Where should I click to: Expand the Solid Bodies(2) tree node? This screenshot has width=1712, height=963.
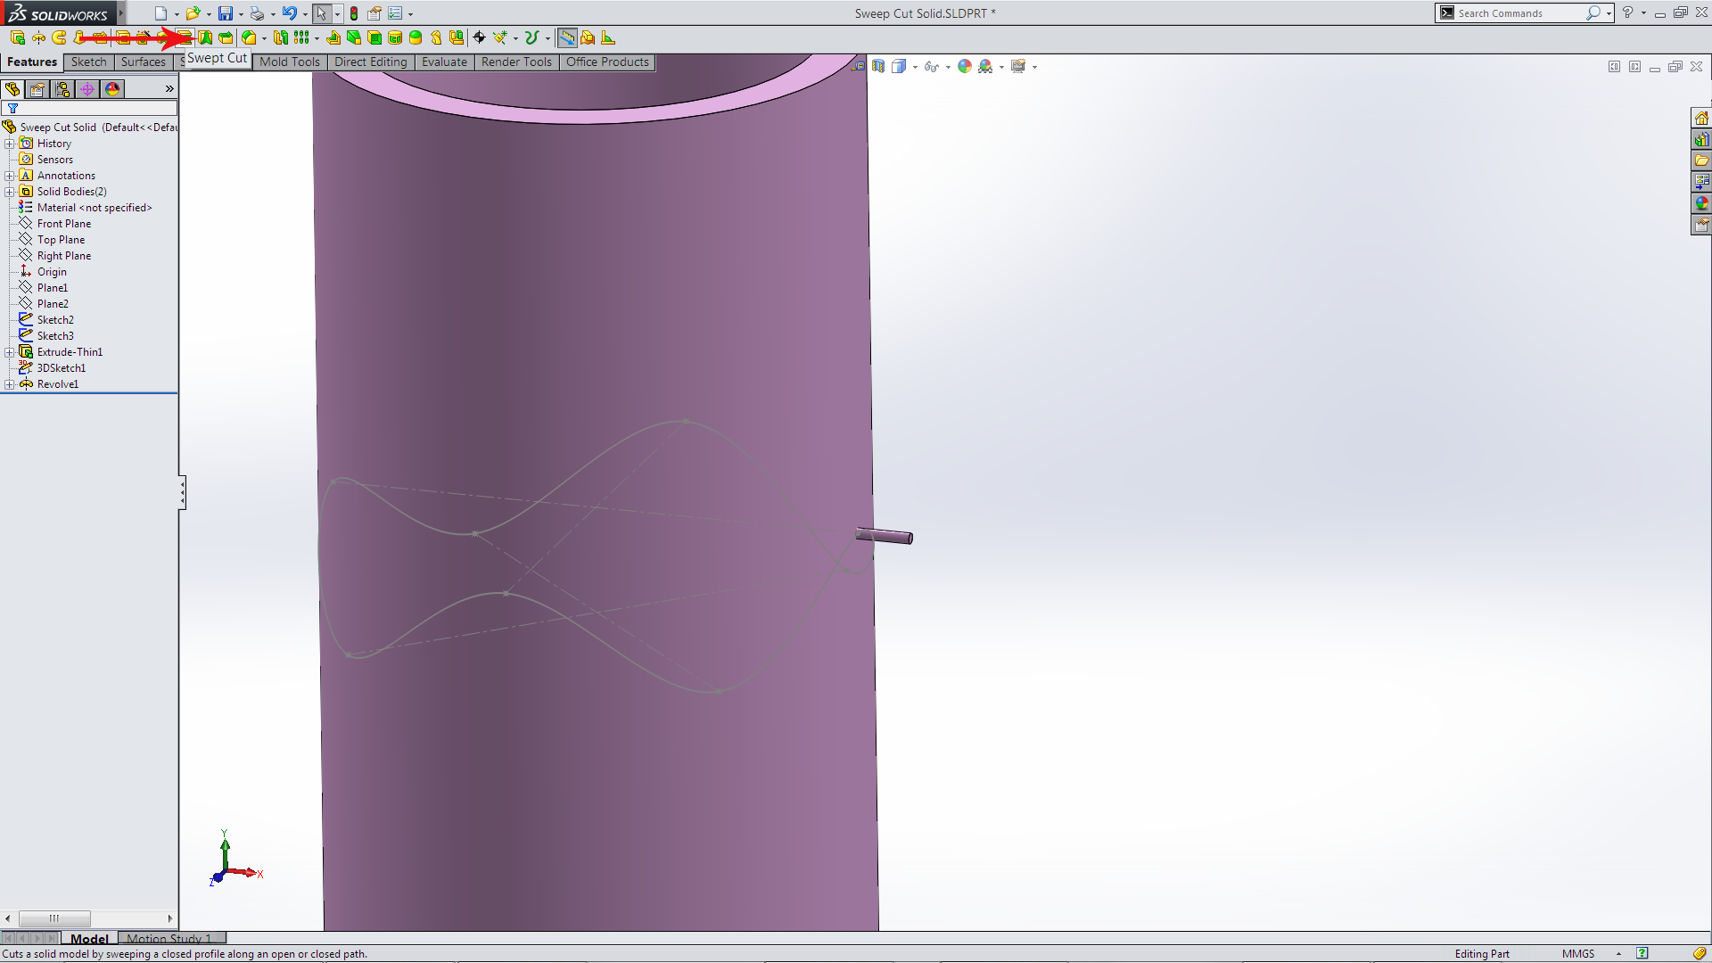pos(10,192)
